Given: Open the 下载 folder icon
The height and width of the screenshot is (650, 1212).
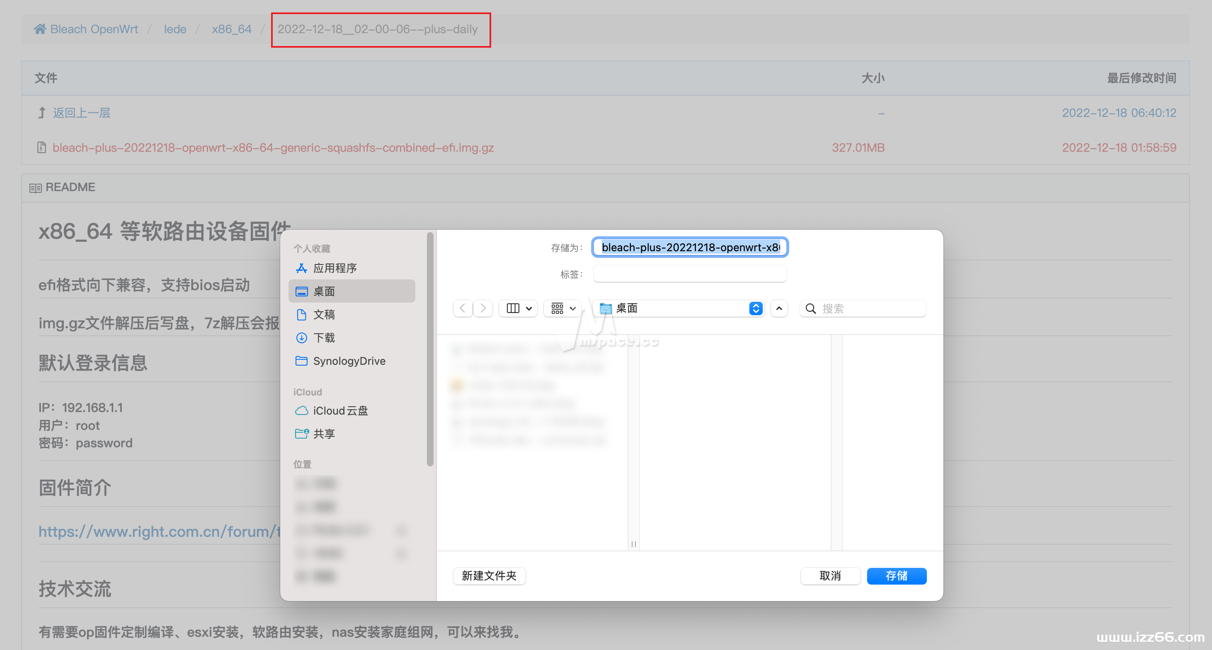Looking at the screenshot, I should (x=302, y=337).
